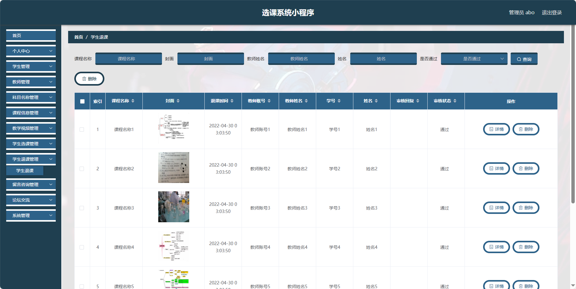Expand the 教师管理 sidebar menu
Viewport: 576px width, 289px height.
31,82
